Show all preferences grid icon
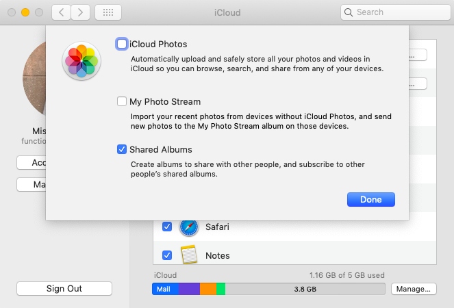454x308 pixels. pyautogui.click(x=108, y=12)
